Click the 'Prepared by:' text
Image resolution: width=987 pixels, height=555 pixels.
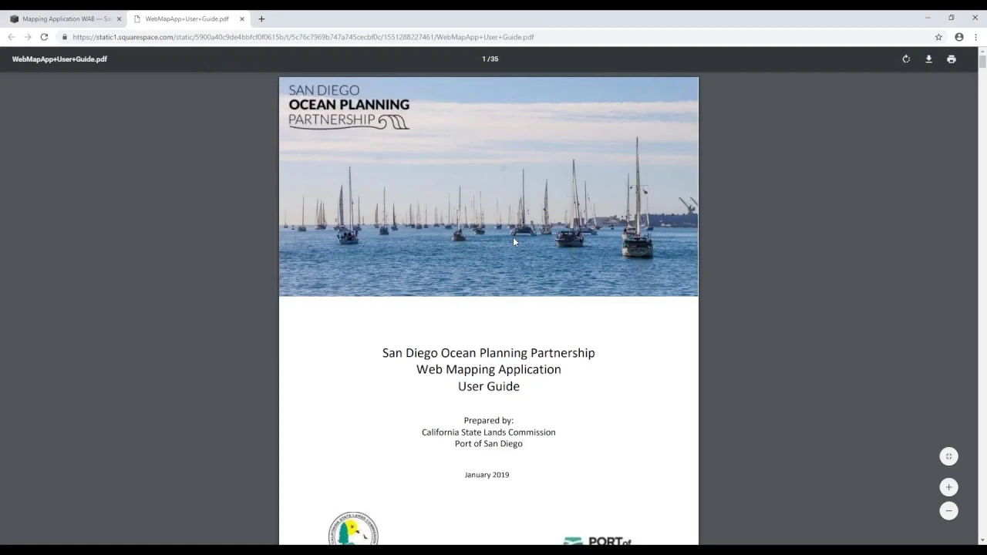pos(489,421)
